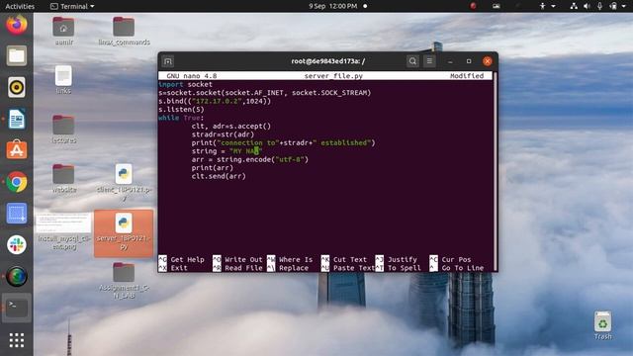Click the red recording indicator in top bar
Image resolution: width=633 pixels, height=356 pixels.
(x=473, y=6)
